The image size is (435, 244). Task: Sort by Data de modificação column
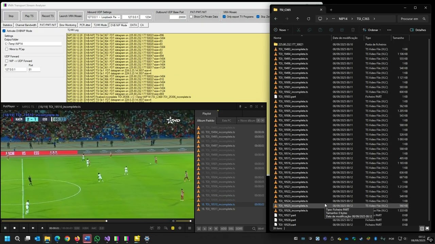345,38
